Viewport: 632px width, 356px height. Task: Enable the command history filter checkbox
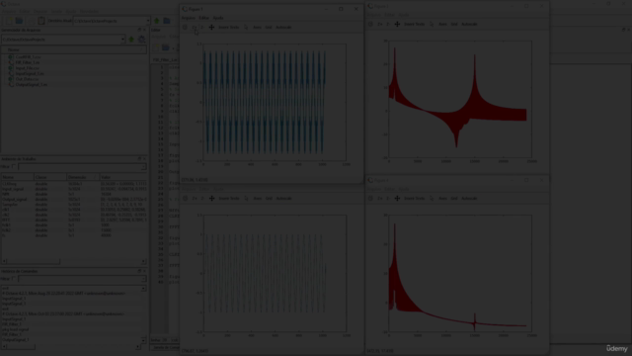(x=14, y=279)
